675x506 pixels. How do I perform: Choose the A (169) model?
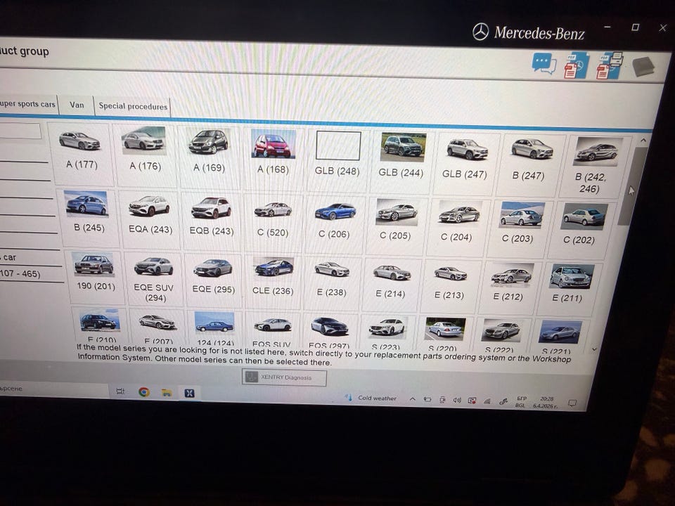click(x=209, y=157)
